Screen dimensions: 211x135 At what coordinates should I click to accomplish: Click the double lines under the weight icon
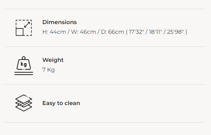click(24, 73)
